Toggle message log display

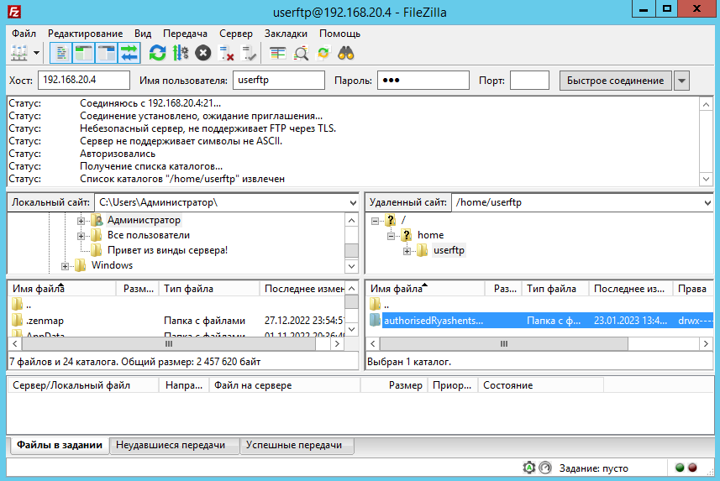(x=61, y=53)
